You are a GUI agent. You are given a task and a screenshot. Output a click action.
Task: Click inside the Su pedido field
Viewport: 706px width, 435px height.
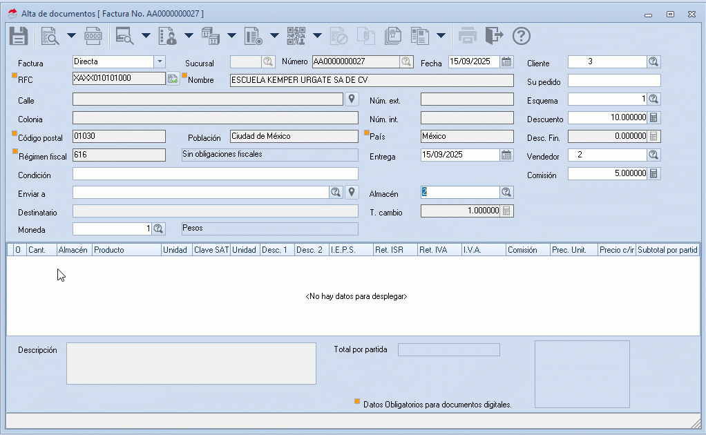tap(613, 80)
